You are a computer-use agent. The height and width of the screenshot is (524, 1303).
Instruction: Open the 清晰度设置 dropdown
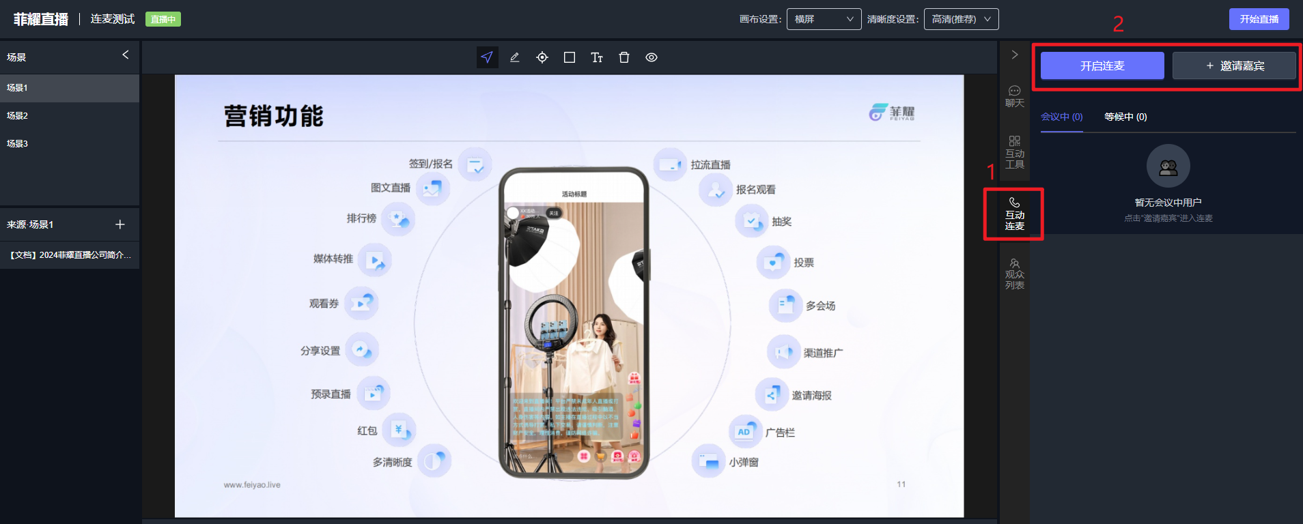(x=961, y=19)
